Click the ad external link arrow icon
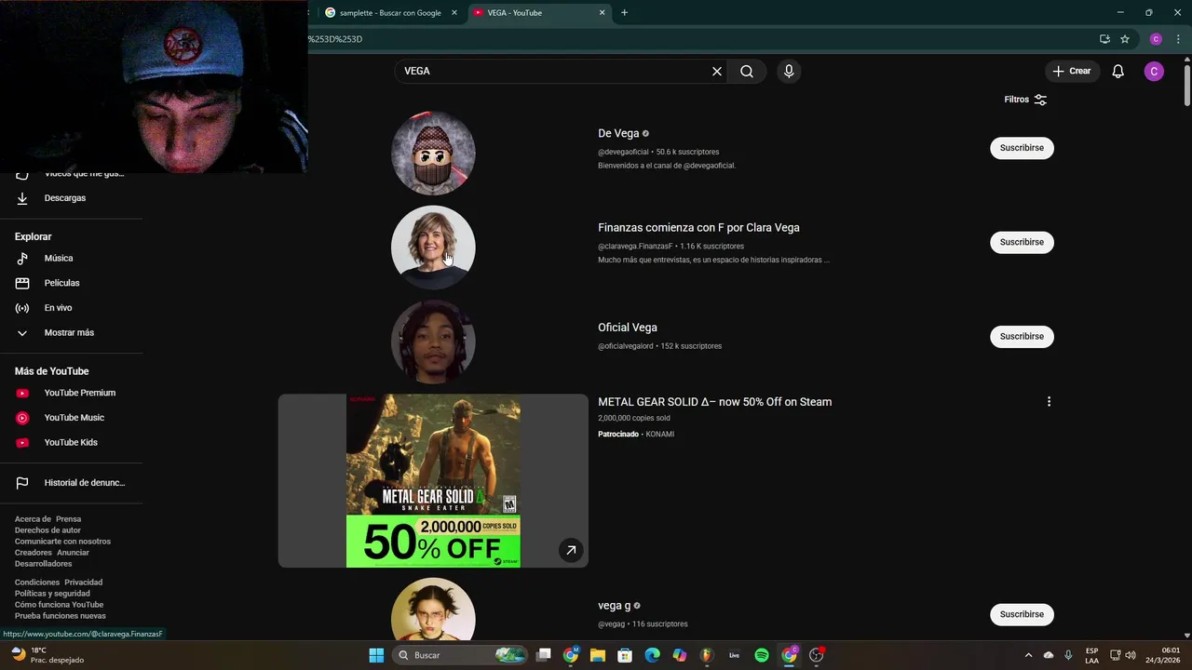Image resolution: width=1192 pixels, height=670 pixels. pos(571,550)
